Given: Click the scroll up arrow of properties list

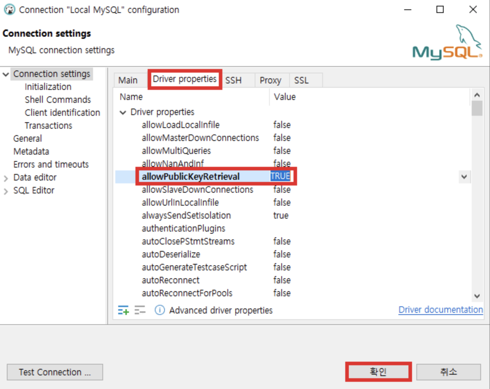Looking at the screenshot, I should click(x=477, y=95).
